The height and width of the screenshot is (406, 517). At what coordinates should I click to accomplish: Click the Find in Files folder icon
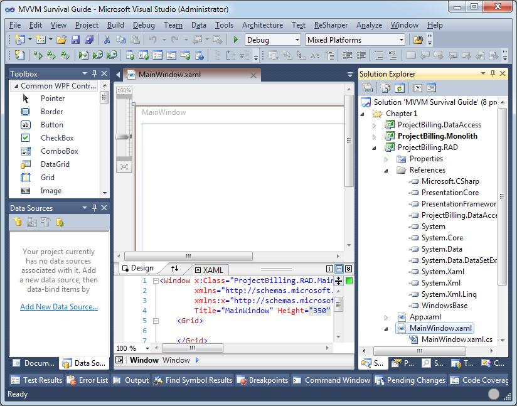(x=418, y=40)
